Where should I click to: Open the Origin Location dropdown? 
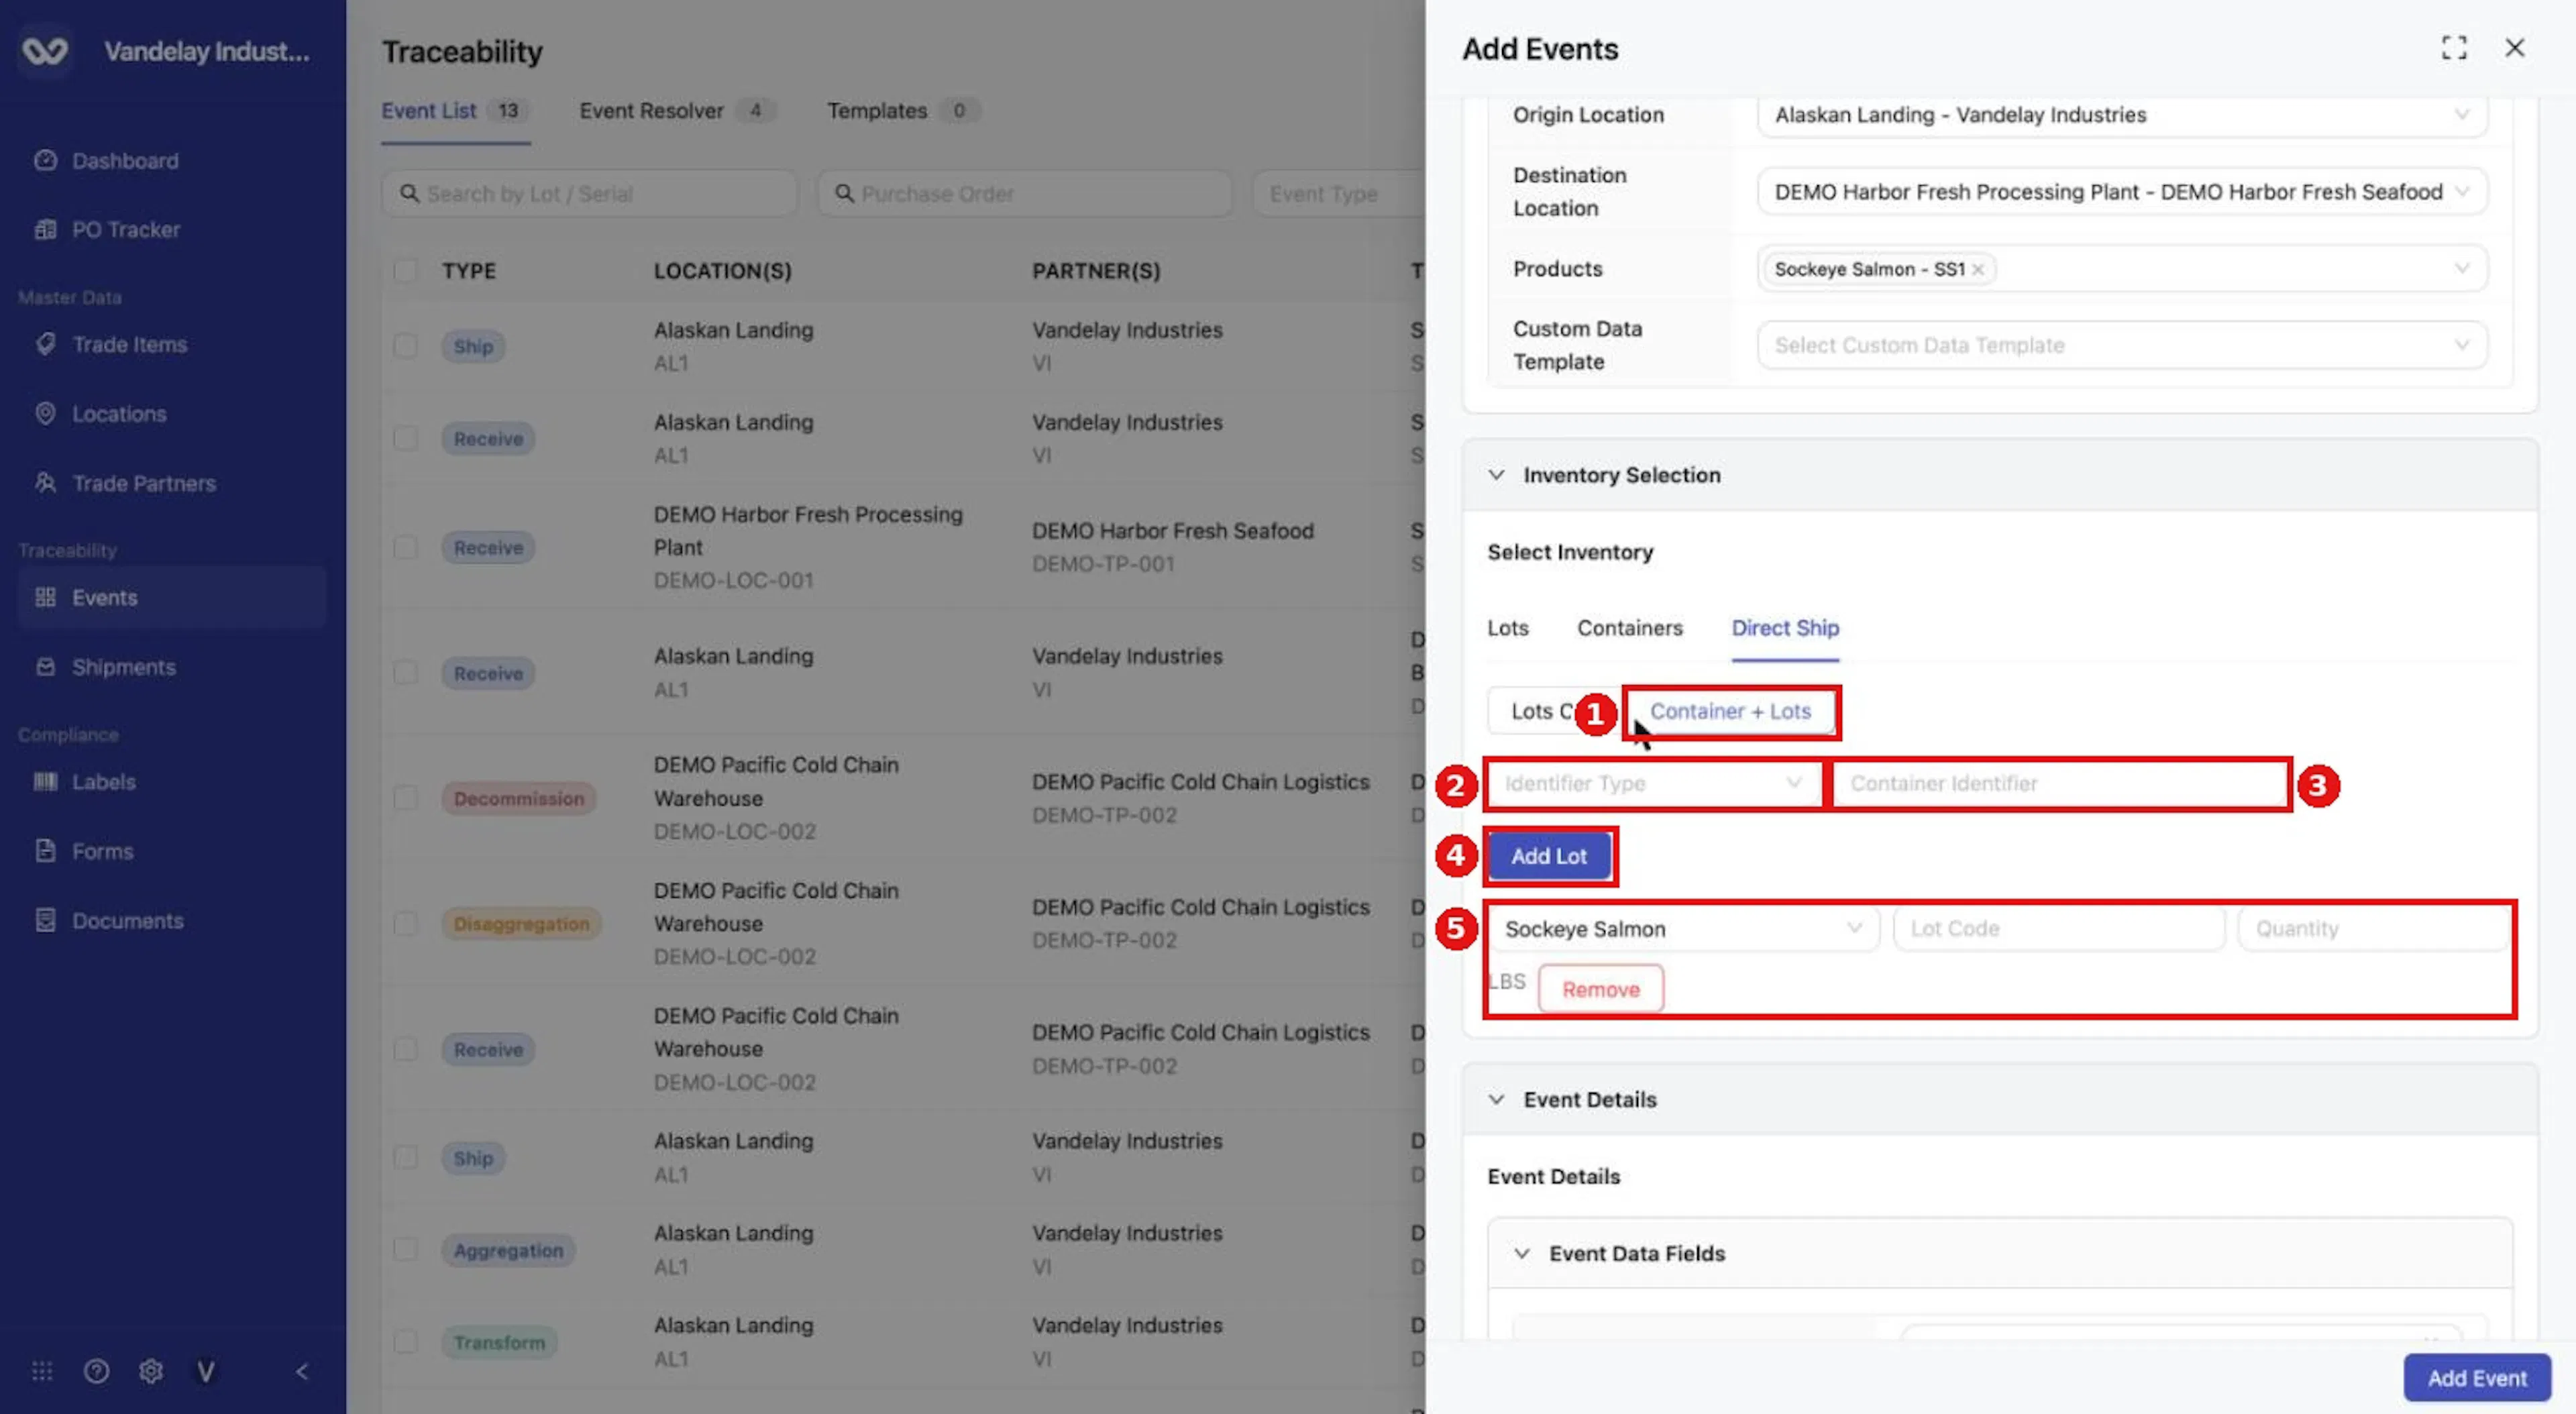2122,115
